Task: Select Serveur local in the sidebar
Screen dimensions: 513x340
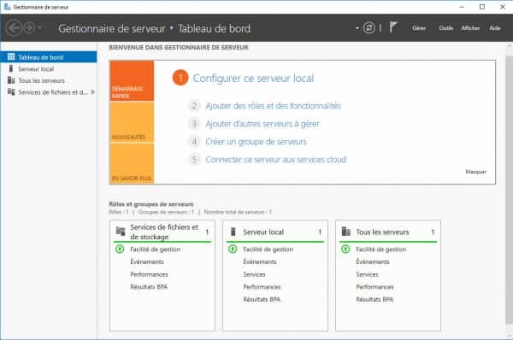Action: click(x=49, y=69)
